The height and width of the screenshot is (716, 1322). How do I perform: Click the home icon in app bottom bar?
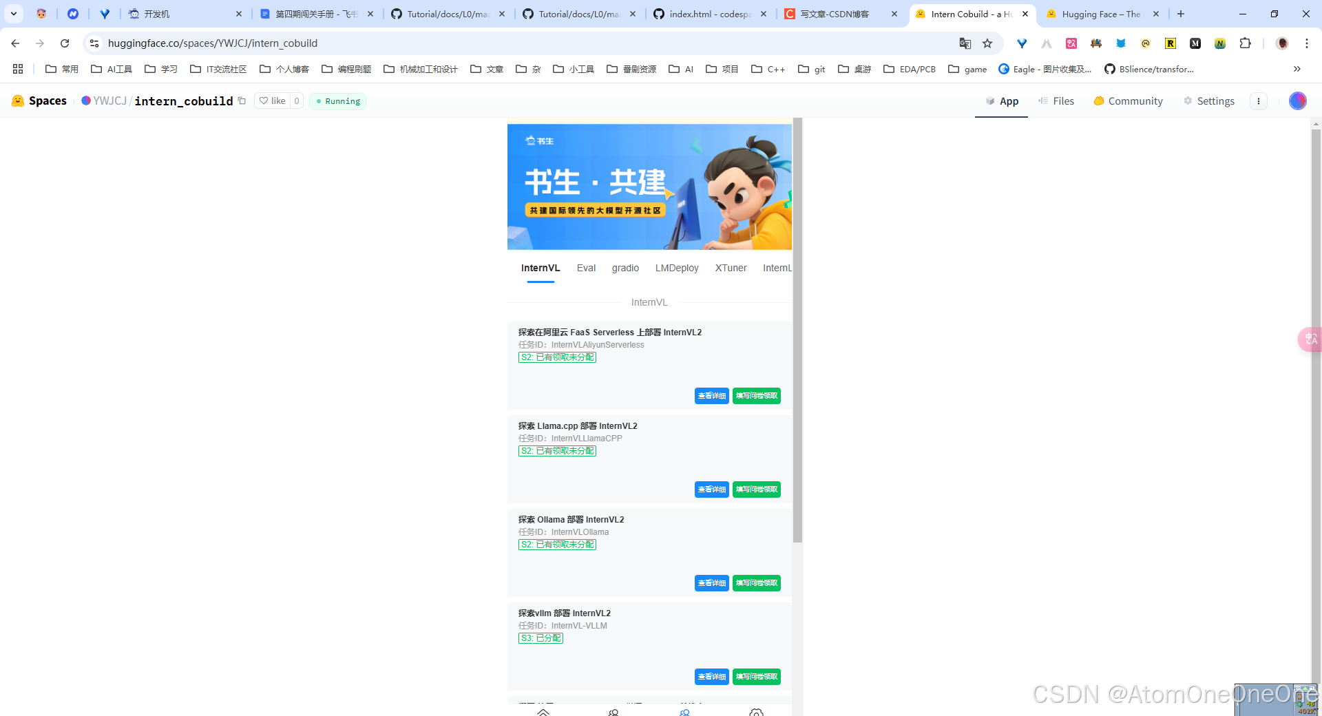tap(543, 712)
